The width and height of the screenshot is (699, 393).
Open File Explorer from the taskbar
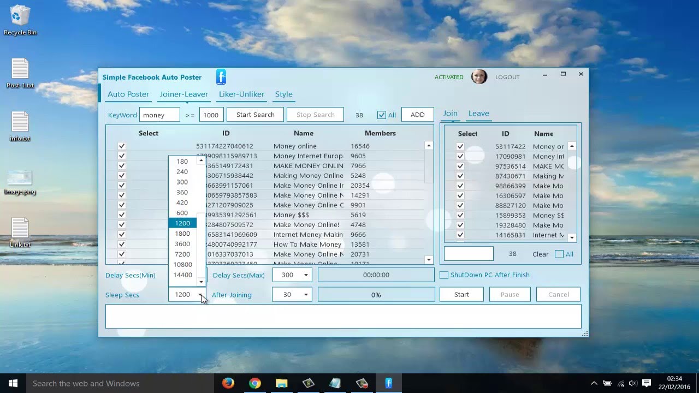tap(281, 383)
